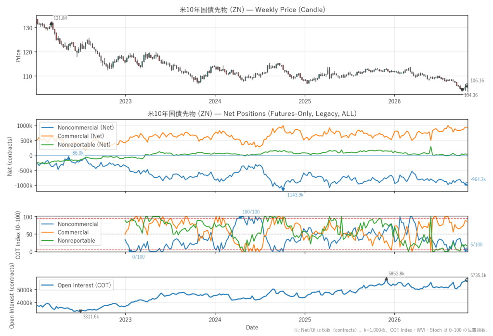Select the 3311.6k open interest low annotation
This screenshot has width=493, height=336.
pos(91,316)
